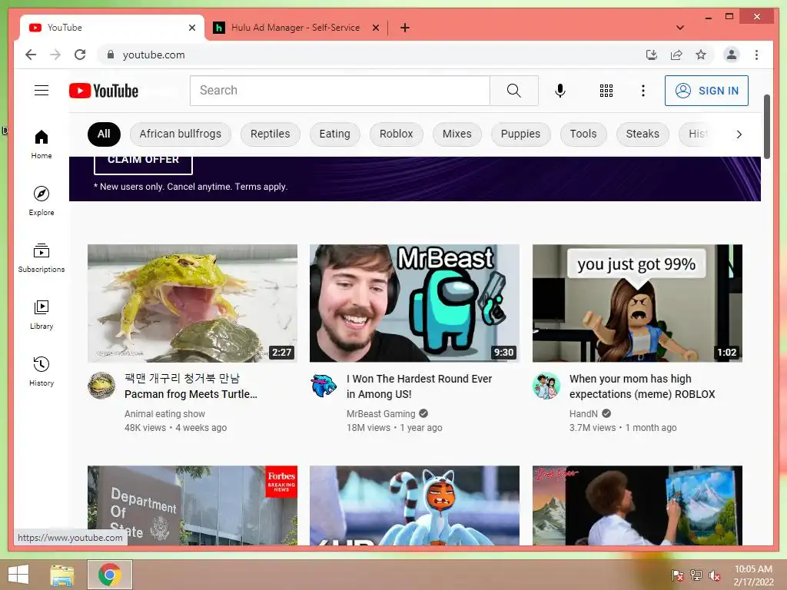
Task: Open new tab with plus button
Action: (404, 28)
